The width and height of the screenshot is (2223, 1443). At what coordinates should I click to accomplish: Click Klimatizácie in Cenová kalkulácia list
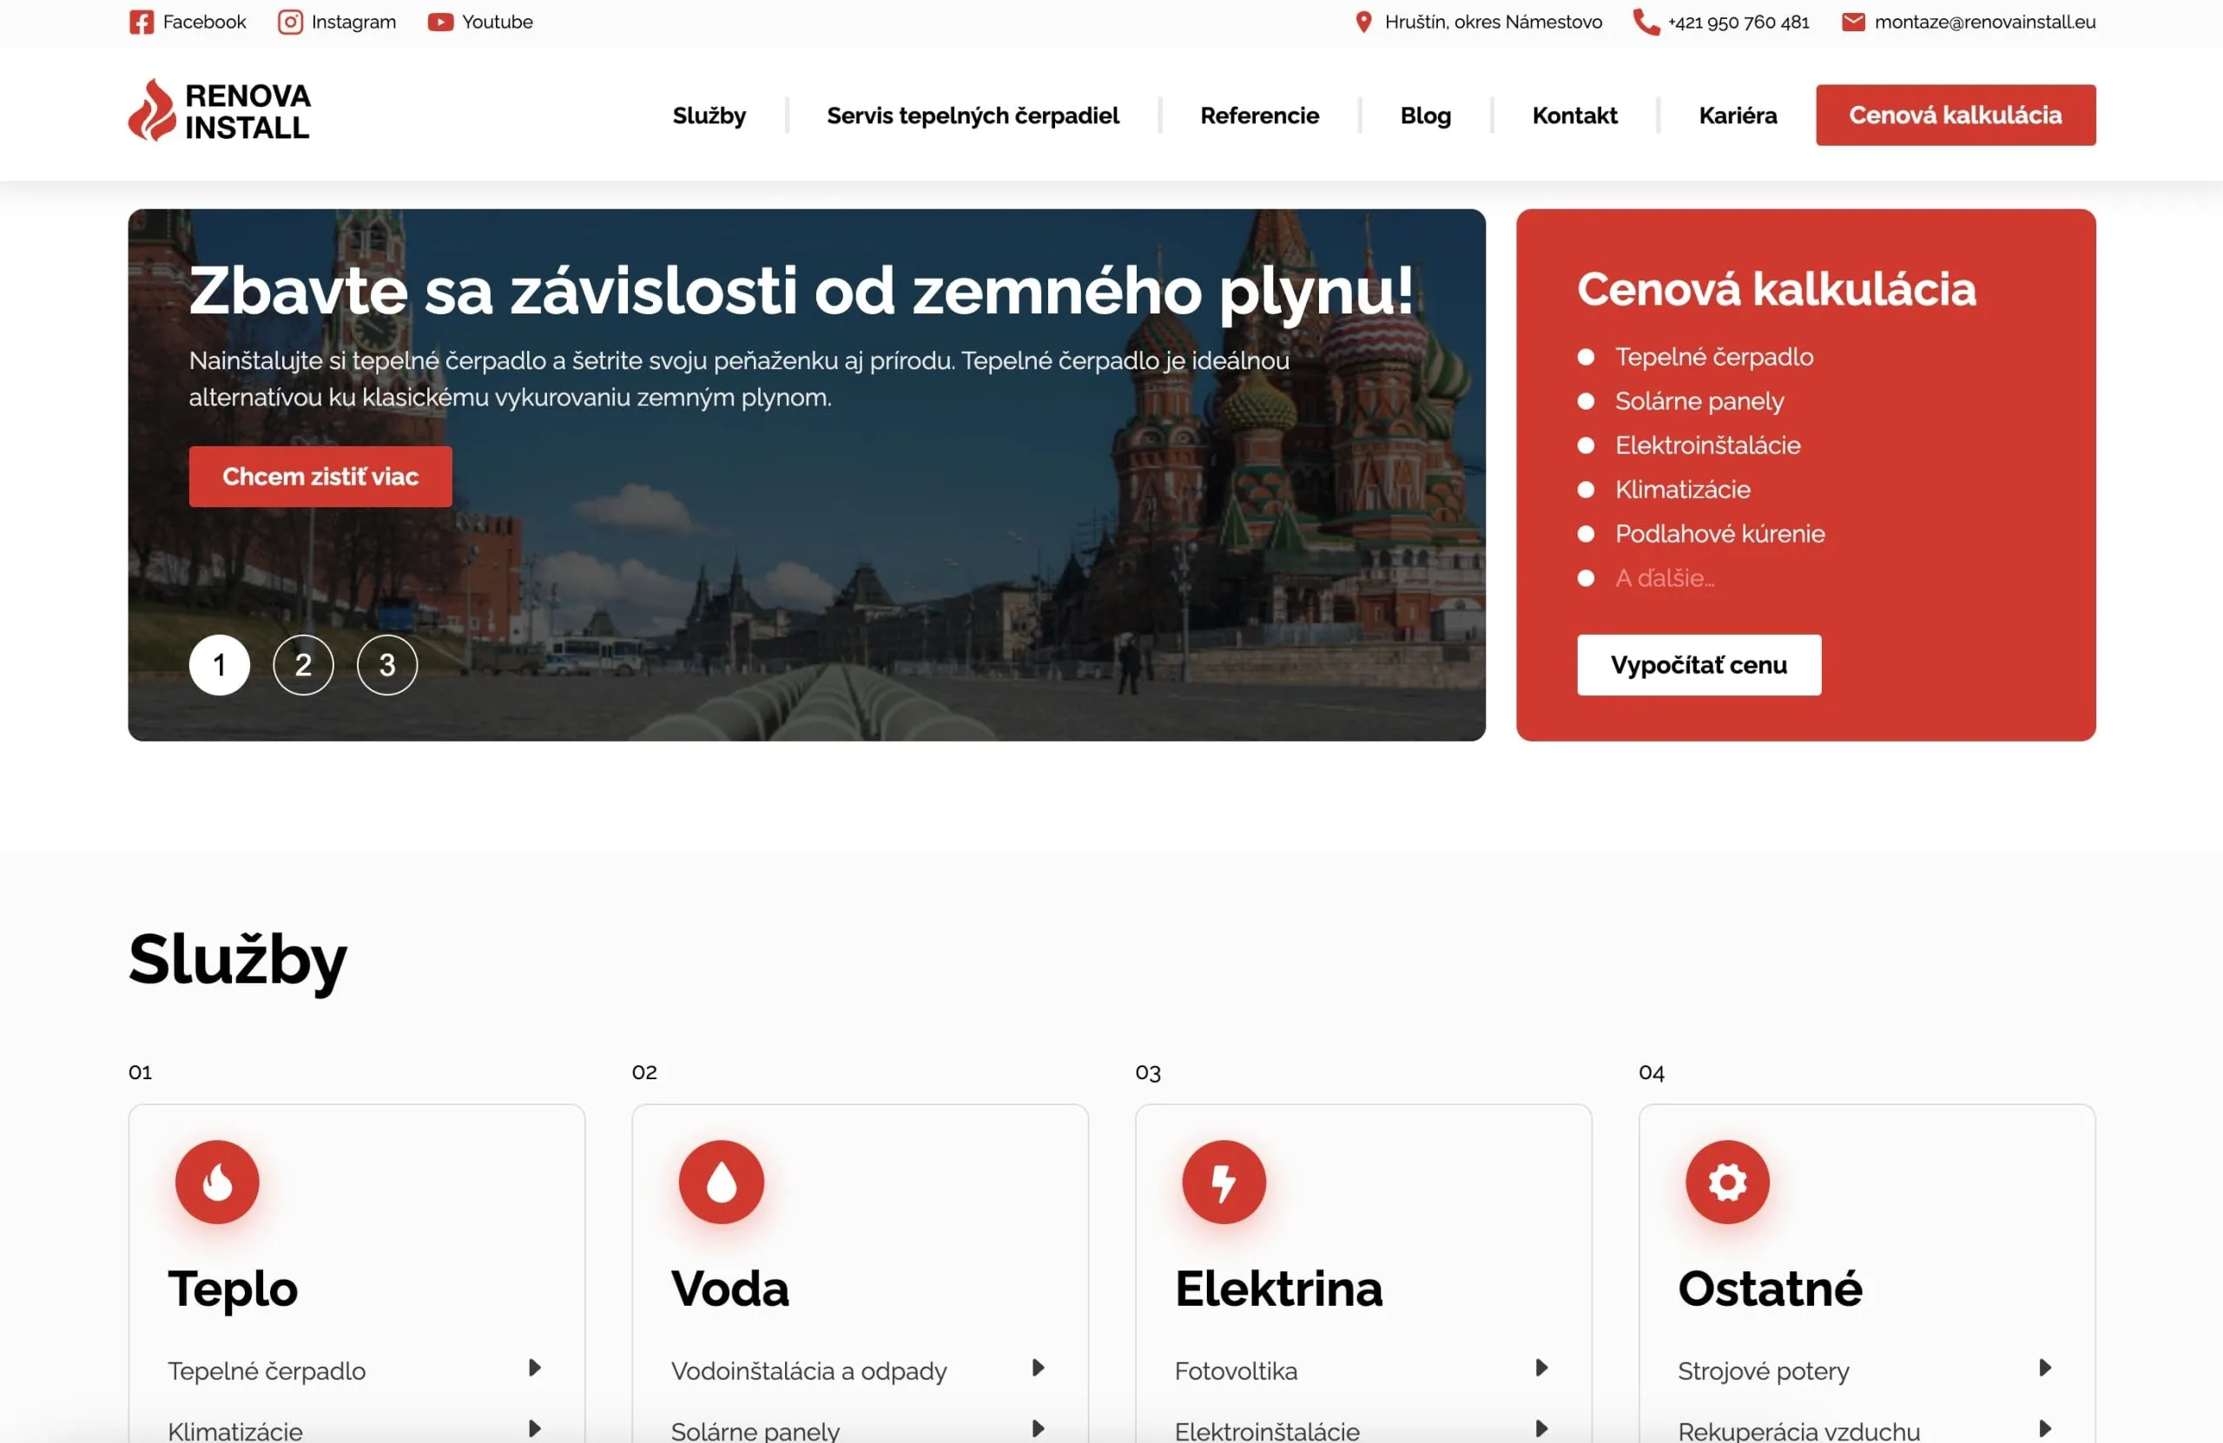[1682, 490]
